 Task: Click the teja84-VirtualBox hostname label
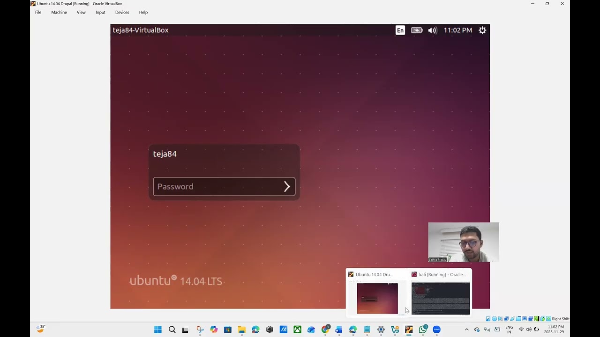(141, 30)
